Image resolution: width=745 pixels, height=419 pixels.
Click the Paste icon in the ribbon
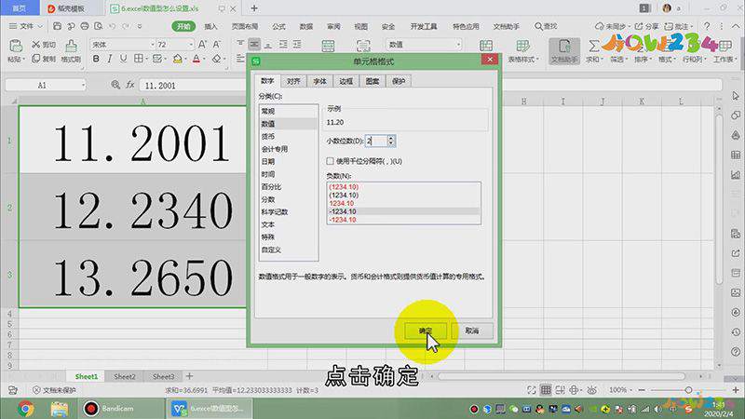[x=16, y=46]
